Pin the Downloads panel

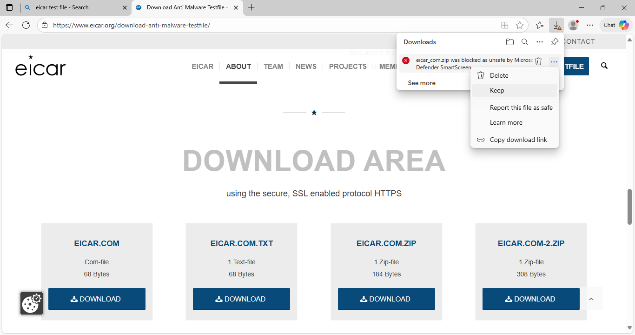[555, 42]
